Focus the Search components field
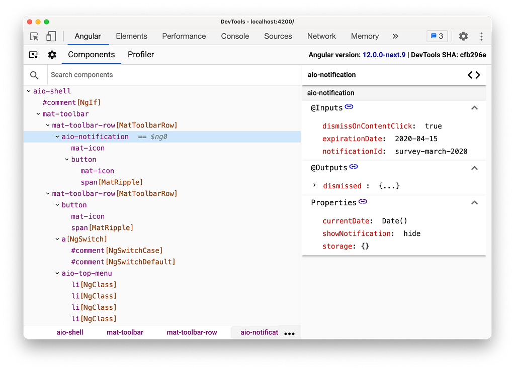Image resolution: width=515 pixels, height=370 pixels. pyautogui.click(x=174, y=75)
